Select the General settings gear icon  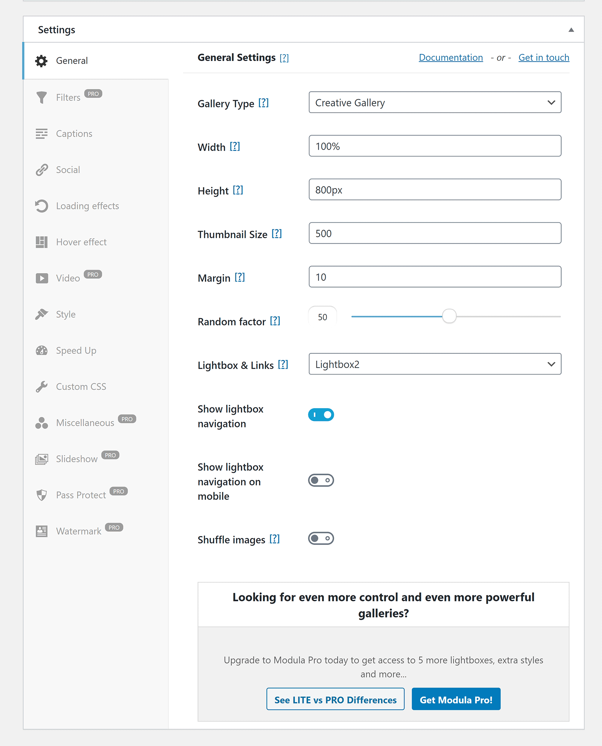(41, 60)
